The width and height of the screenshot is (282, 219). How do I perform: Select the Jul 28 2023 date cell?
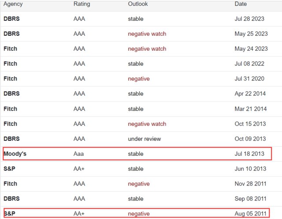click(x=251, y=19)
